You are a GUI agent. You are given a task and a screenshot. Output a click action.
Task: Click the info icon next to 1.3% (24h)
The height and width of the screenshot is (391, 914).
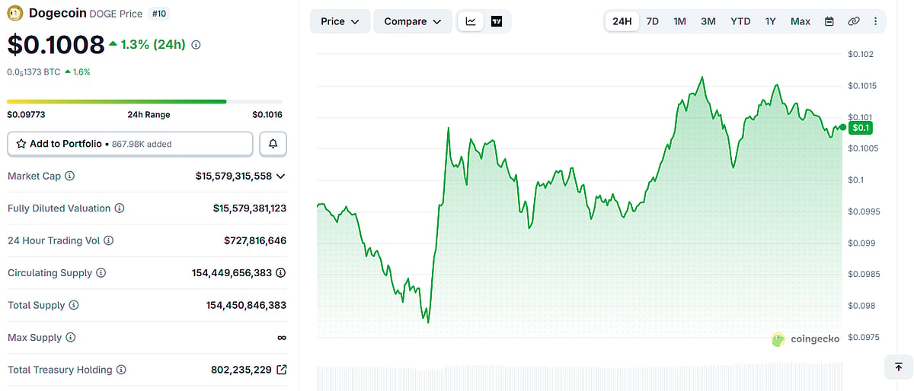(196, 45)
